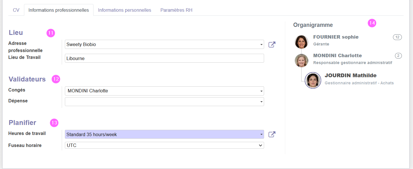Viewport: 413px width, 169px height.
Task: Expand the Adresse professionnelle dropdown arrow
Action: [x=261, y=45]
